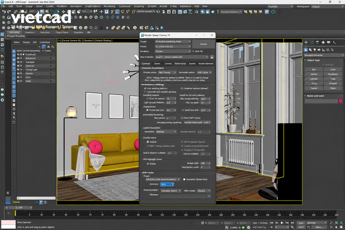Activate the Select and Move tool
Image resolution: width=345 pixels, height=230 pixels.
click(63, 11)
